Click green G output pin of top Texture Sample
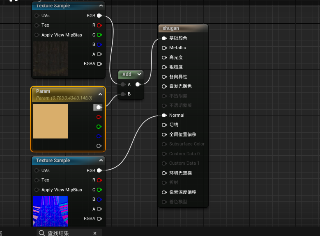The image size is (320, 236). click(x=99, y=35)
